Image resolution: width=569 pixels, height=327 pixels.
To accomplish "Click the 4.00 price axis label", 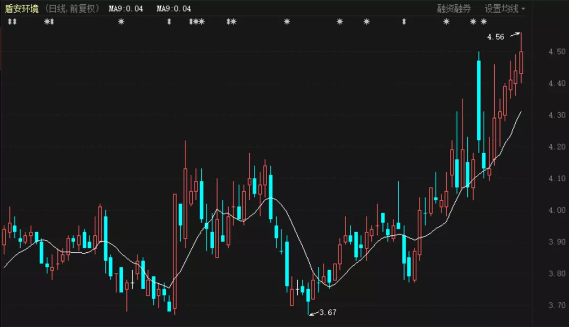I will [557, 210].
